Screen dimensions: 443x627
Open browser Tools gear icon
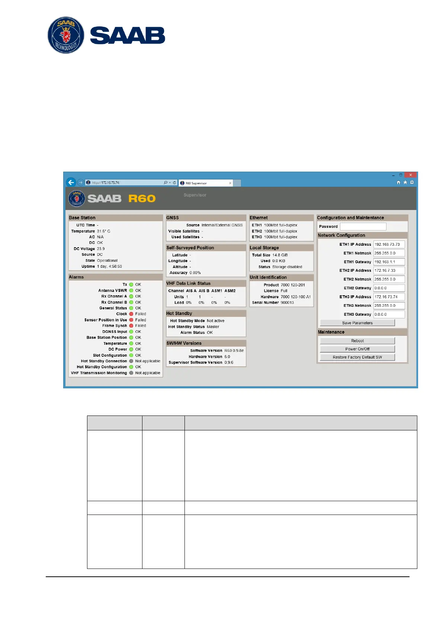click(x=412, y=182)
